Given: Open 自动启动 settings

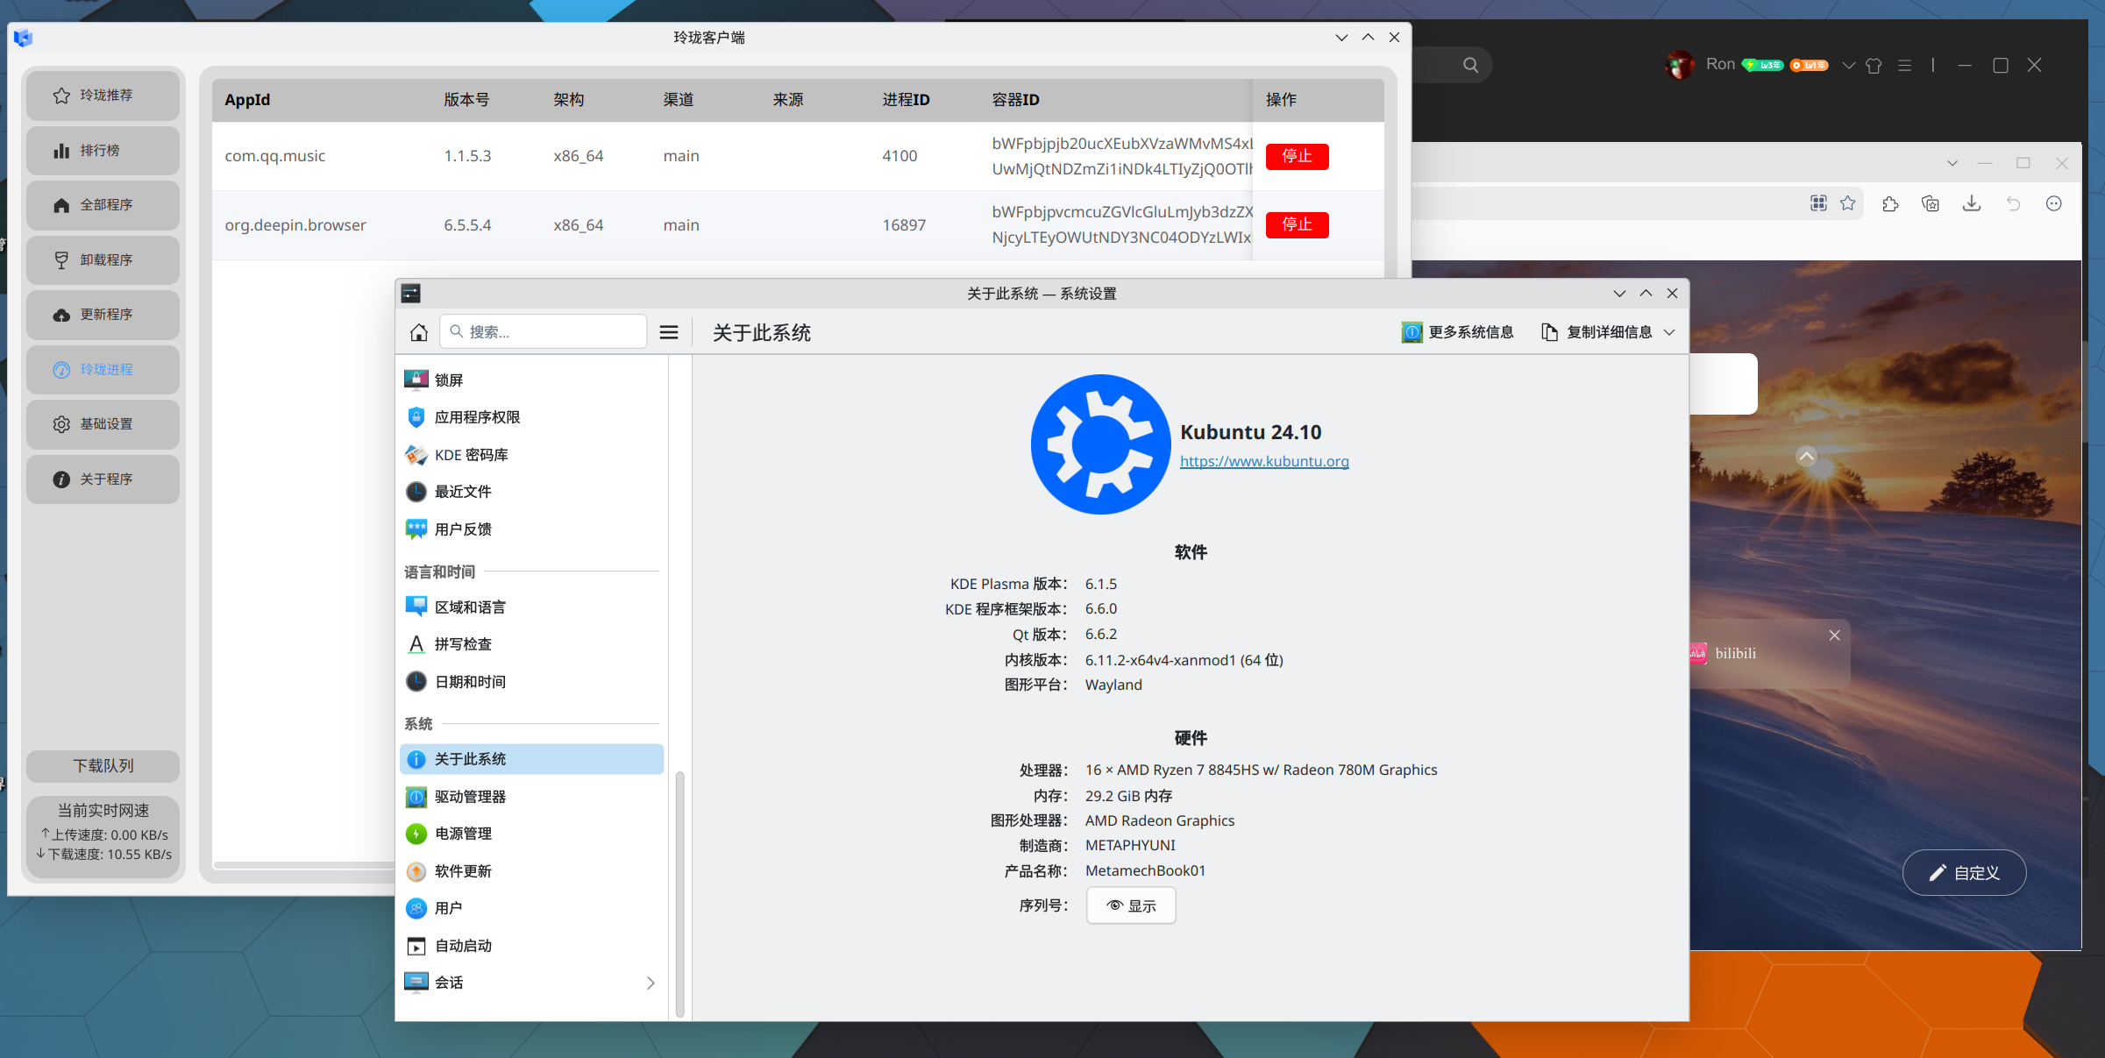Looking at the screenshot, I should [x=531, y=946].
